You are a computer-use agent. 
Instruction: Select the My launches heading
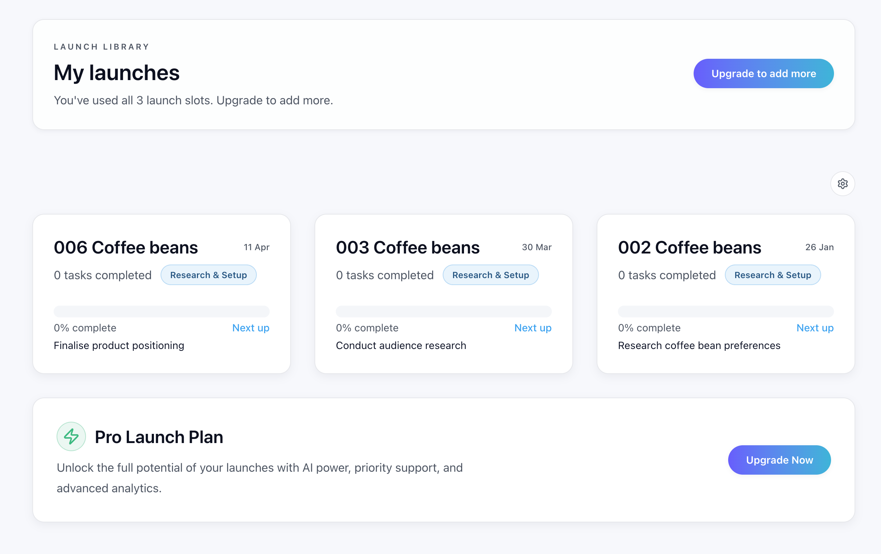[116, 73]
